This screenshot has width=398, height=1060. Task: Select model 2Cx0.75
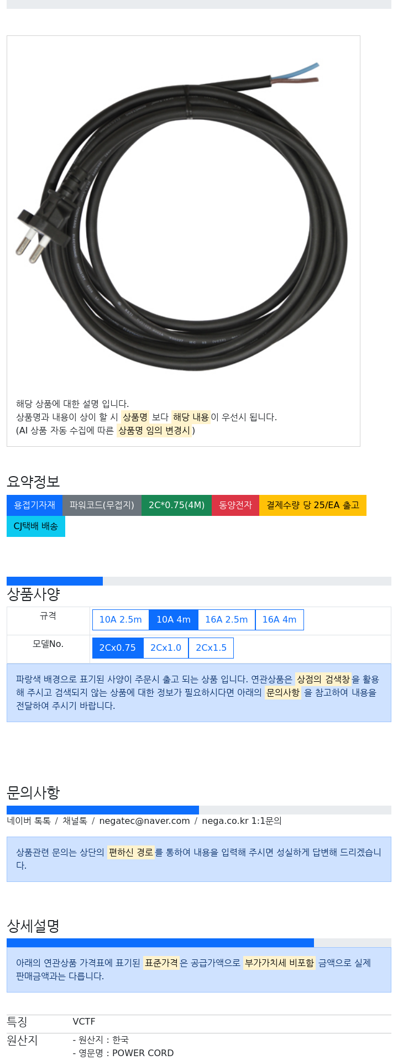click(118, 648)
